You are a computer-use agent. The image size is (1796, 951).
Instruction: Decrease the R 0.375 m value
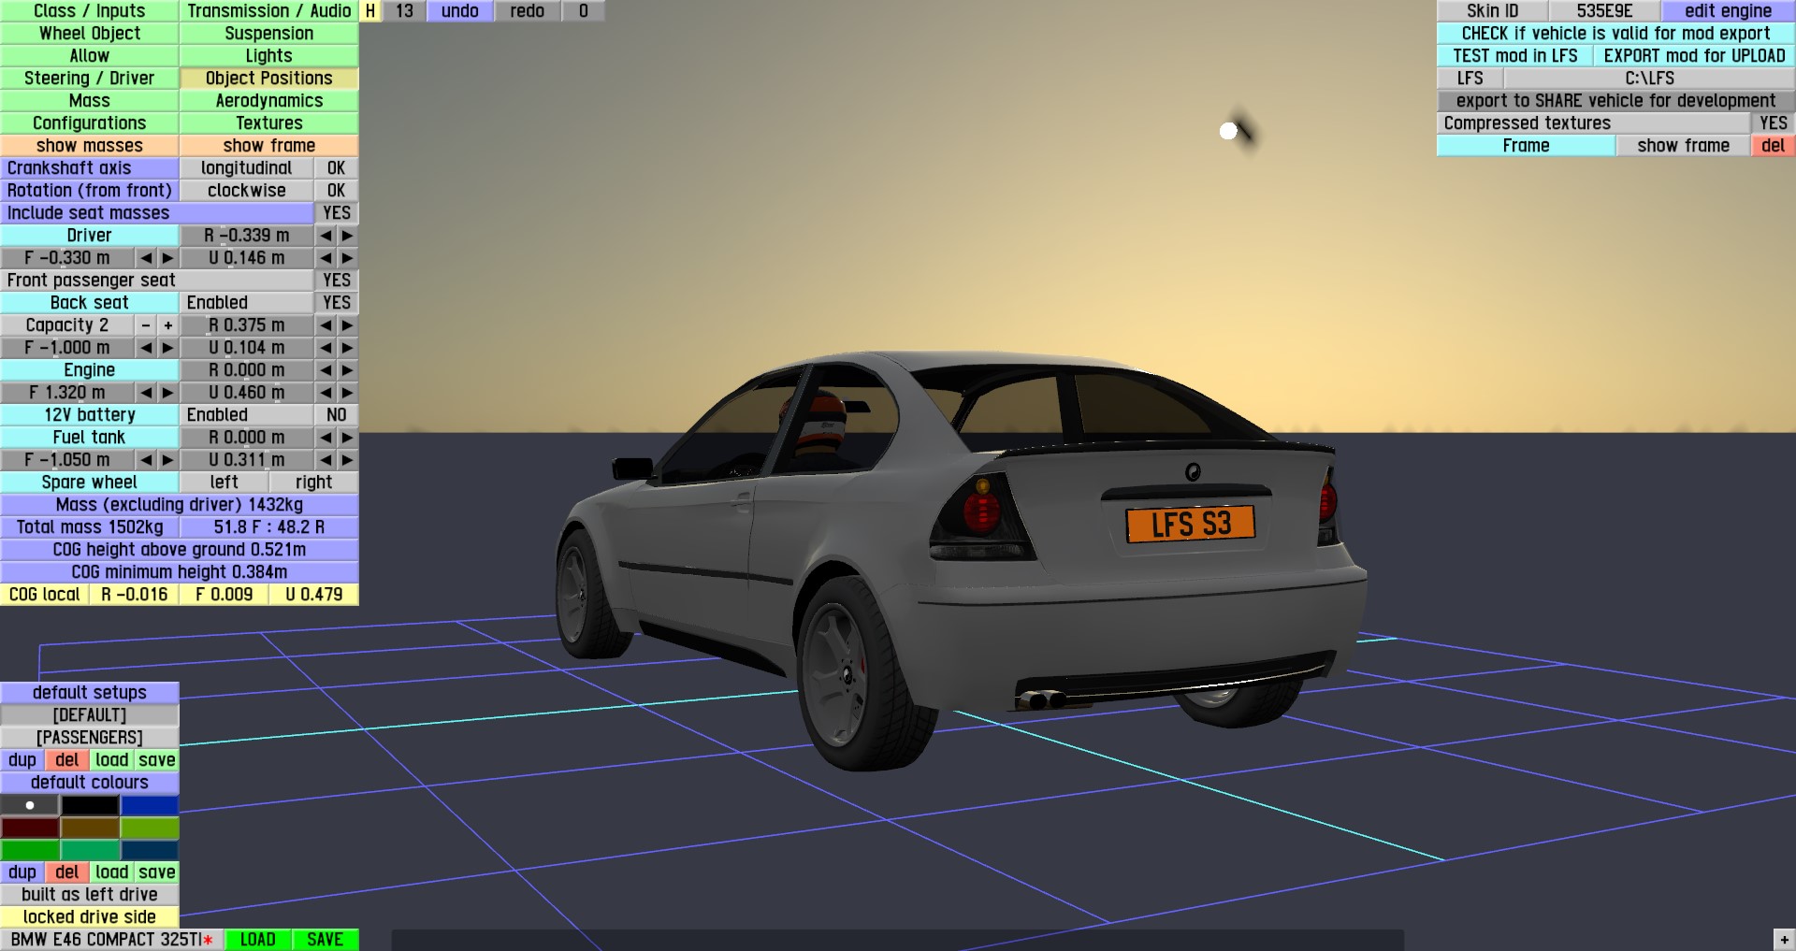click(326, 325)
